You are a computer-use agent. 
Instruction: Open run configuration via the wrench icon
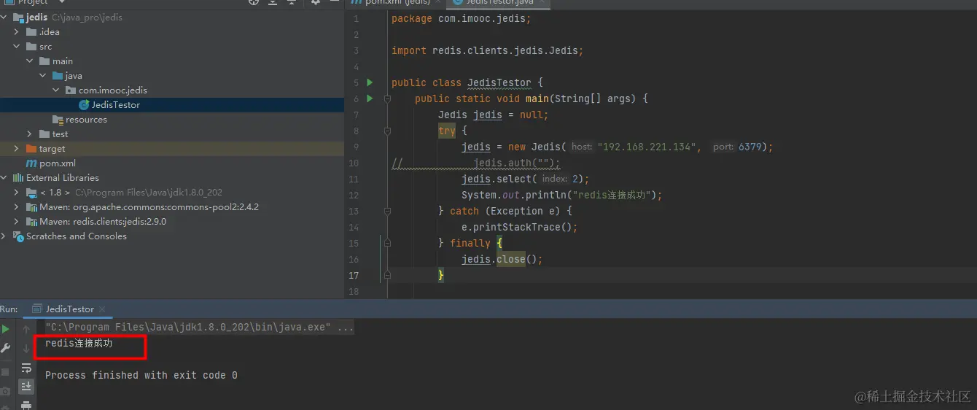[x=6, y=349]
